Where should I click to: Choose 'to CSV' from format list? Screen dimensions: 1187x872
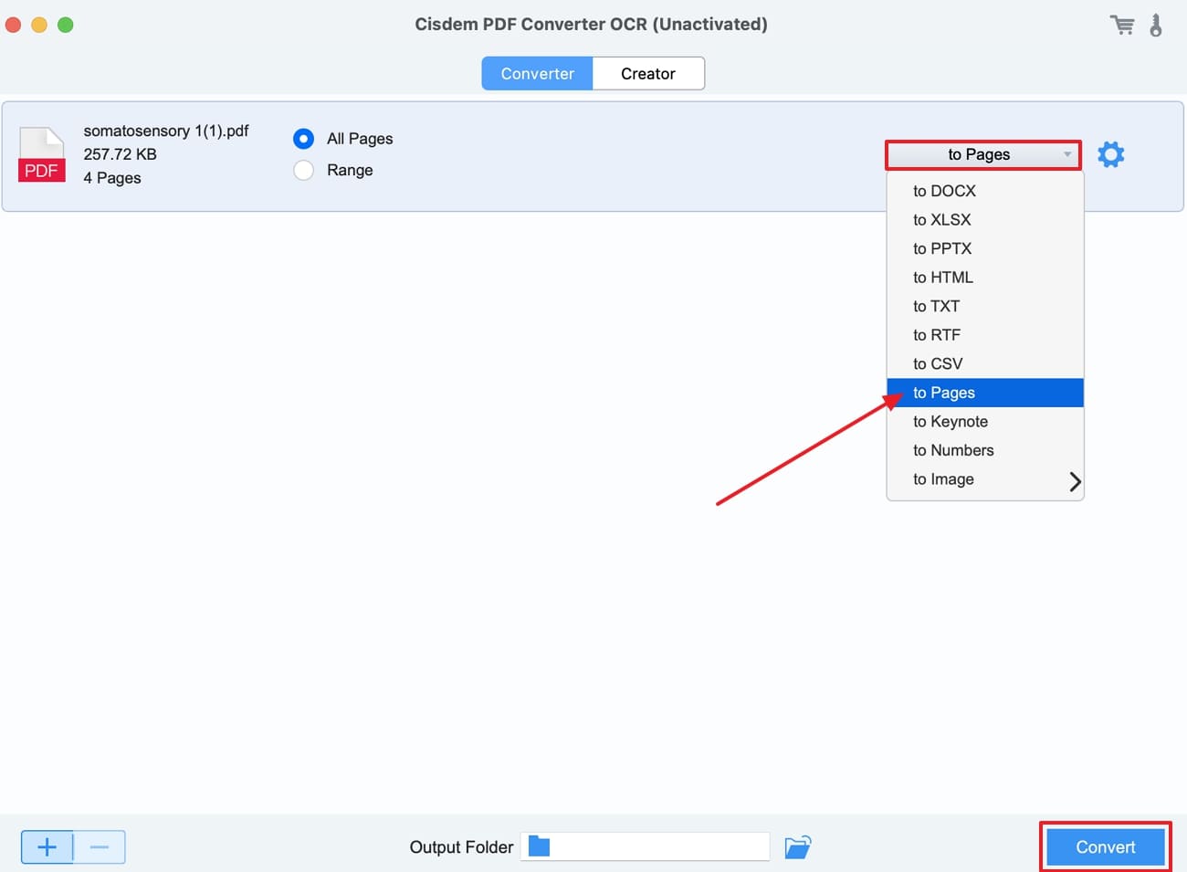pos(985,363)
